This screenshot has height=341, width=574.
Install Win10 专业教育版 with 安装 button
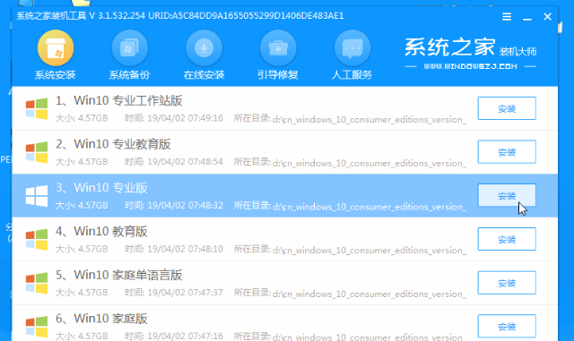click(507, 151)
